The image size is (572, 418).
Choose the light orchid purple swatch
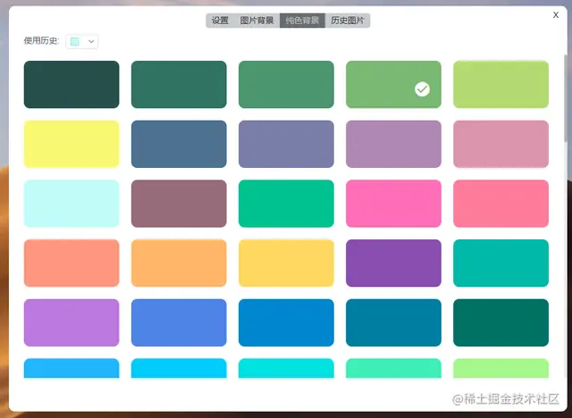coord(71,322)
